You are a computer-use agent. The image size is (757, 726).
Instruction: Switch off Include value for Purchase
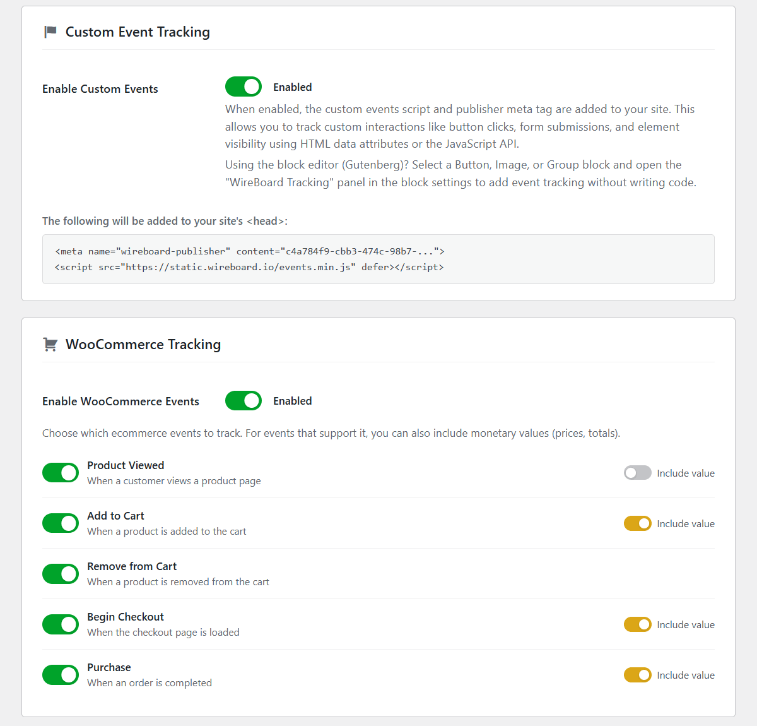pyautogui.click(x=638, y=675)
